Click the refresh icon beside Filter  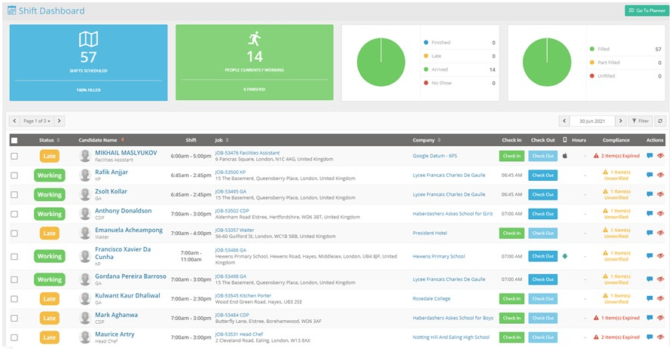[660, 121]
